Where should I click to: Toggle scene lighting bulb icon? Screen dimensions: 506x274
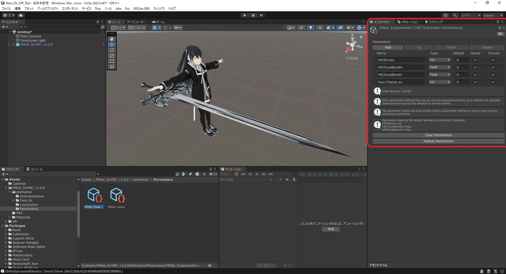(311, 28)
